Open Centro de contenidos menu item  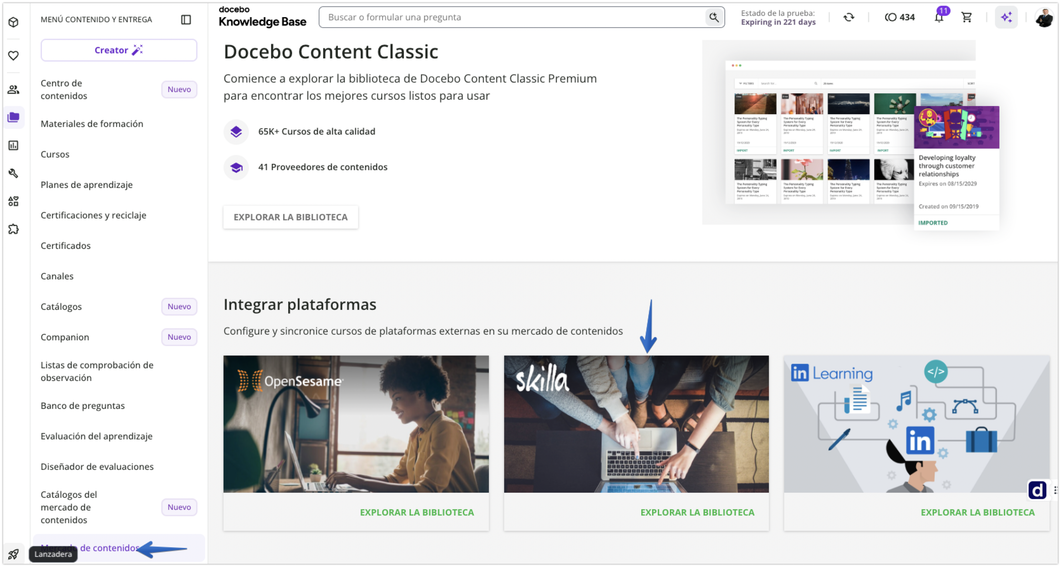coord(64,89)
